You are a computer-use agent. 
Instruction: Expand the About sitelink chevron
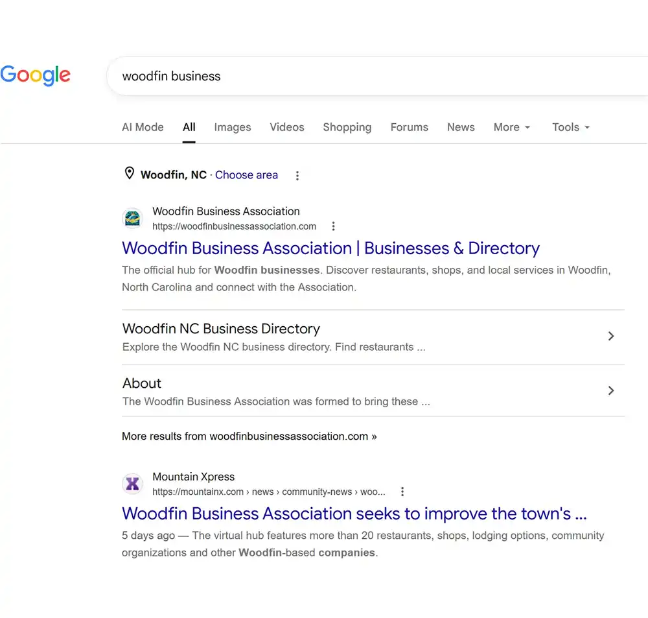click(611, 390)
